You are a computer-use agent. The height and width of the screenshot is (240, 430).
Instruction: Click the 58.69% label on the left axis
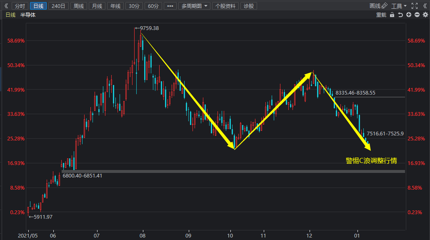point(16,41)
